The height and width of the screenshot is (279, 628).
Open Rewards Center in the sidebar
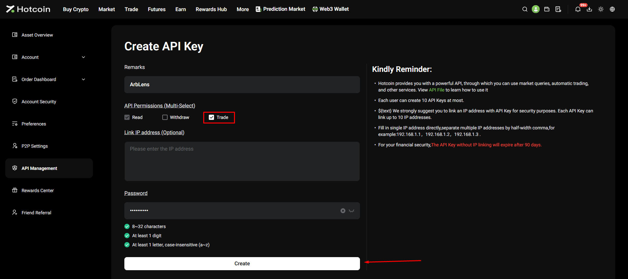click(x=49, y=190)
